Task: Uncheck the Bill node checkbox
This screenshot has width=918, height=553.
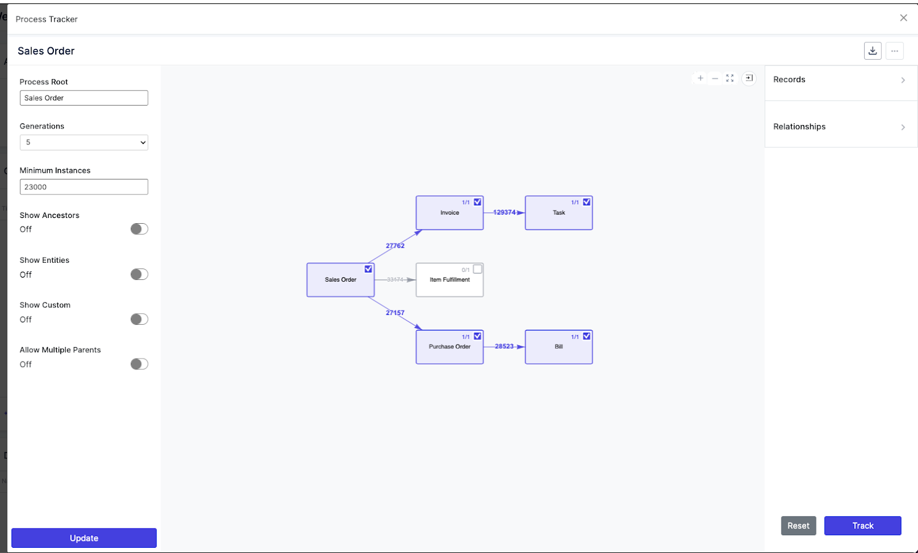Action: [x=586, y=336]
